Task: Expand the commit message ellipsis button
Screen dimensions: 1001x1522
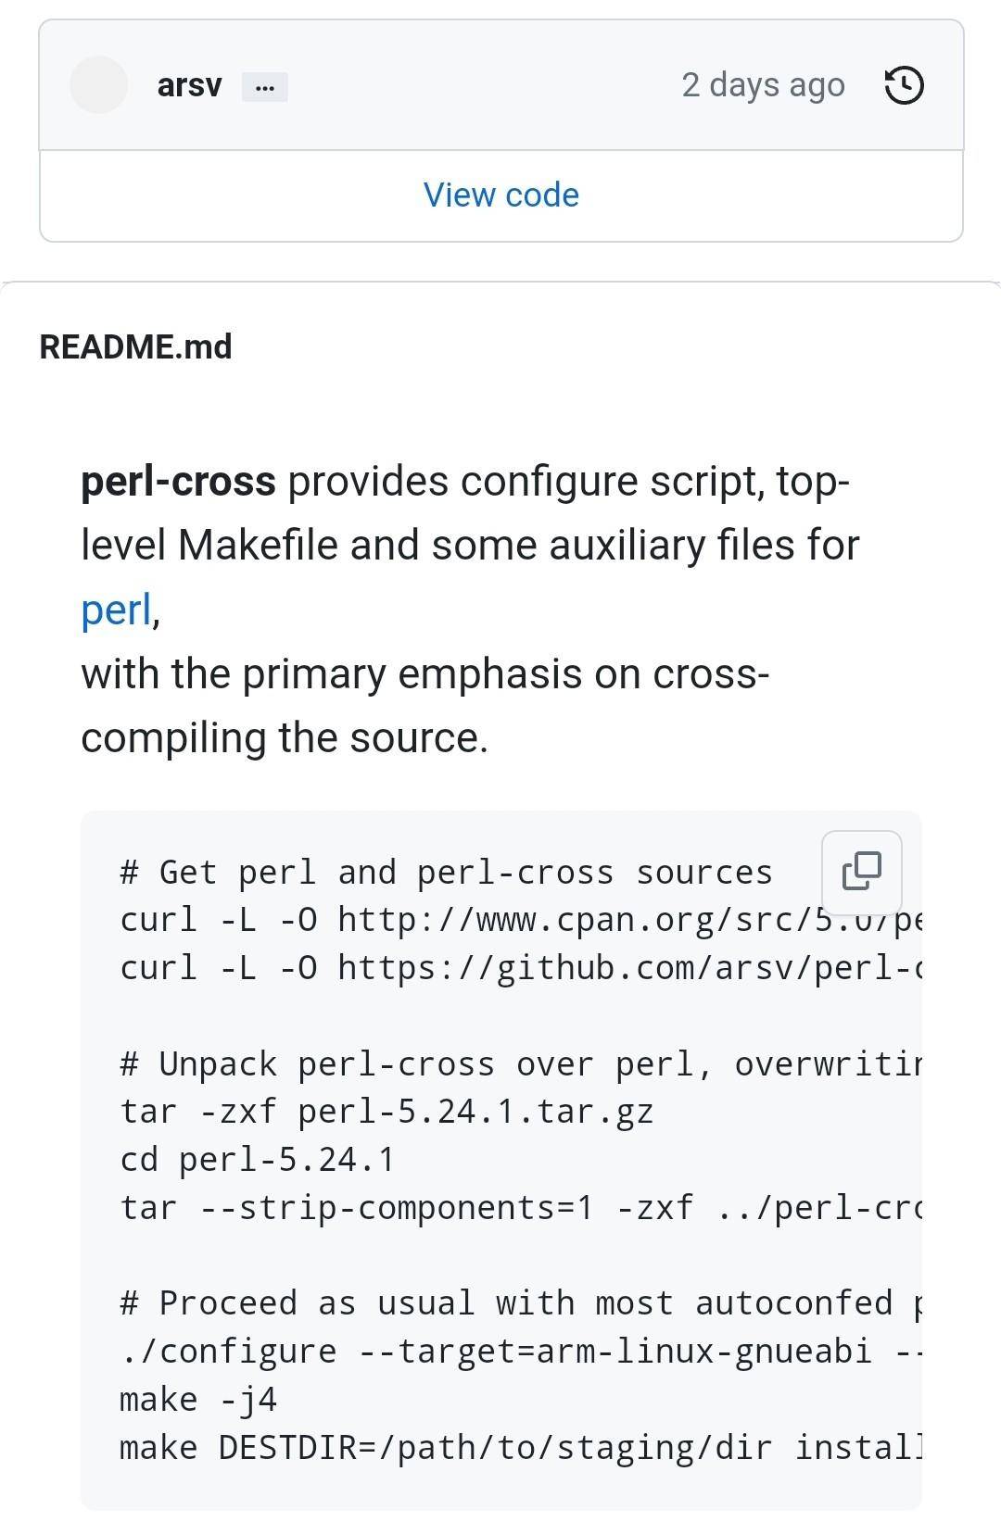Action: point(265,87)
